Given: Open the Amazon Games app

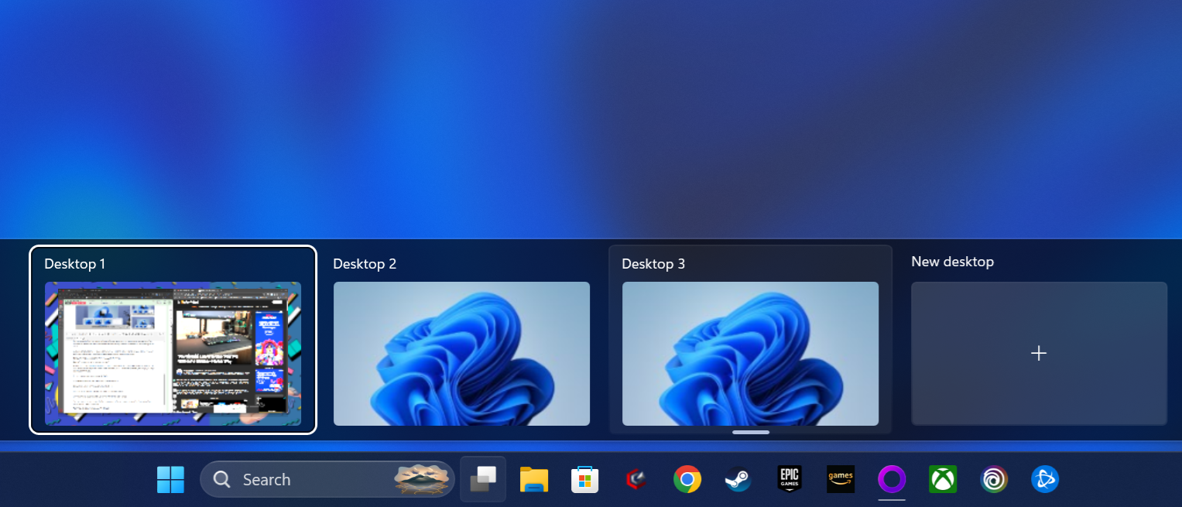Looking at the screenshot, I should 841,479.
